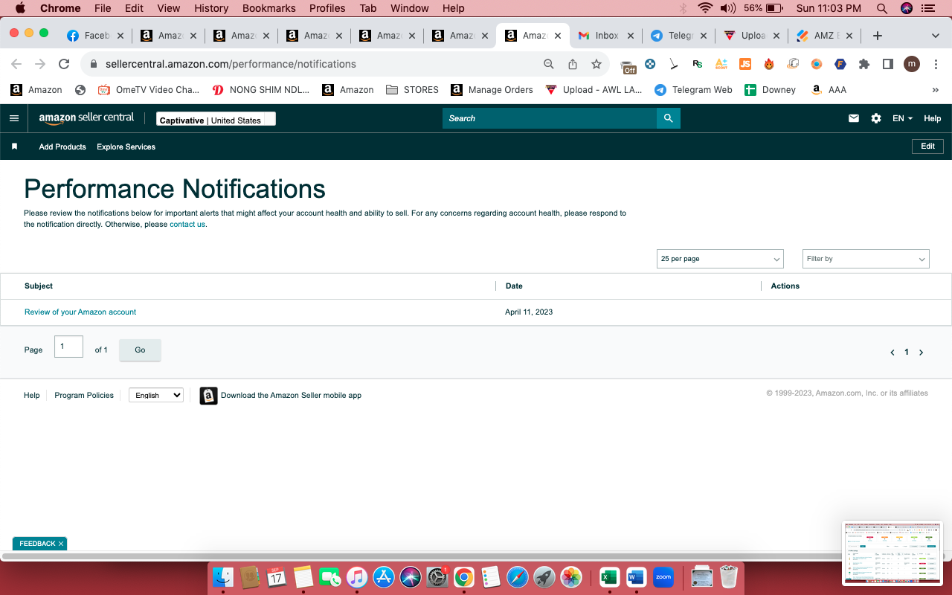Switch to the Gmail Inbox tab
The width and height of the screenshot is (952, 595).
click(x=605, y=36)
